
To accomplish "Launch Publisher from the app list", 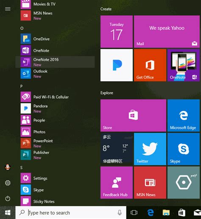I will pos(55,155).
